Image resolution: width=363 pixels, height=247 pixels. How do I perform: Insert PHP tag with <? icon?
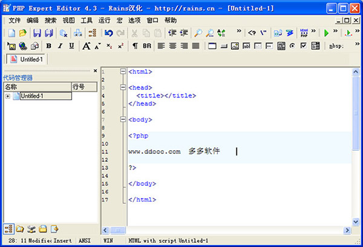(x=252, y=33)
